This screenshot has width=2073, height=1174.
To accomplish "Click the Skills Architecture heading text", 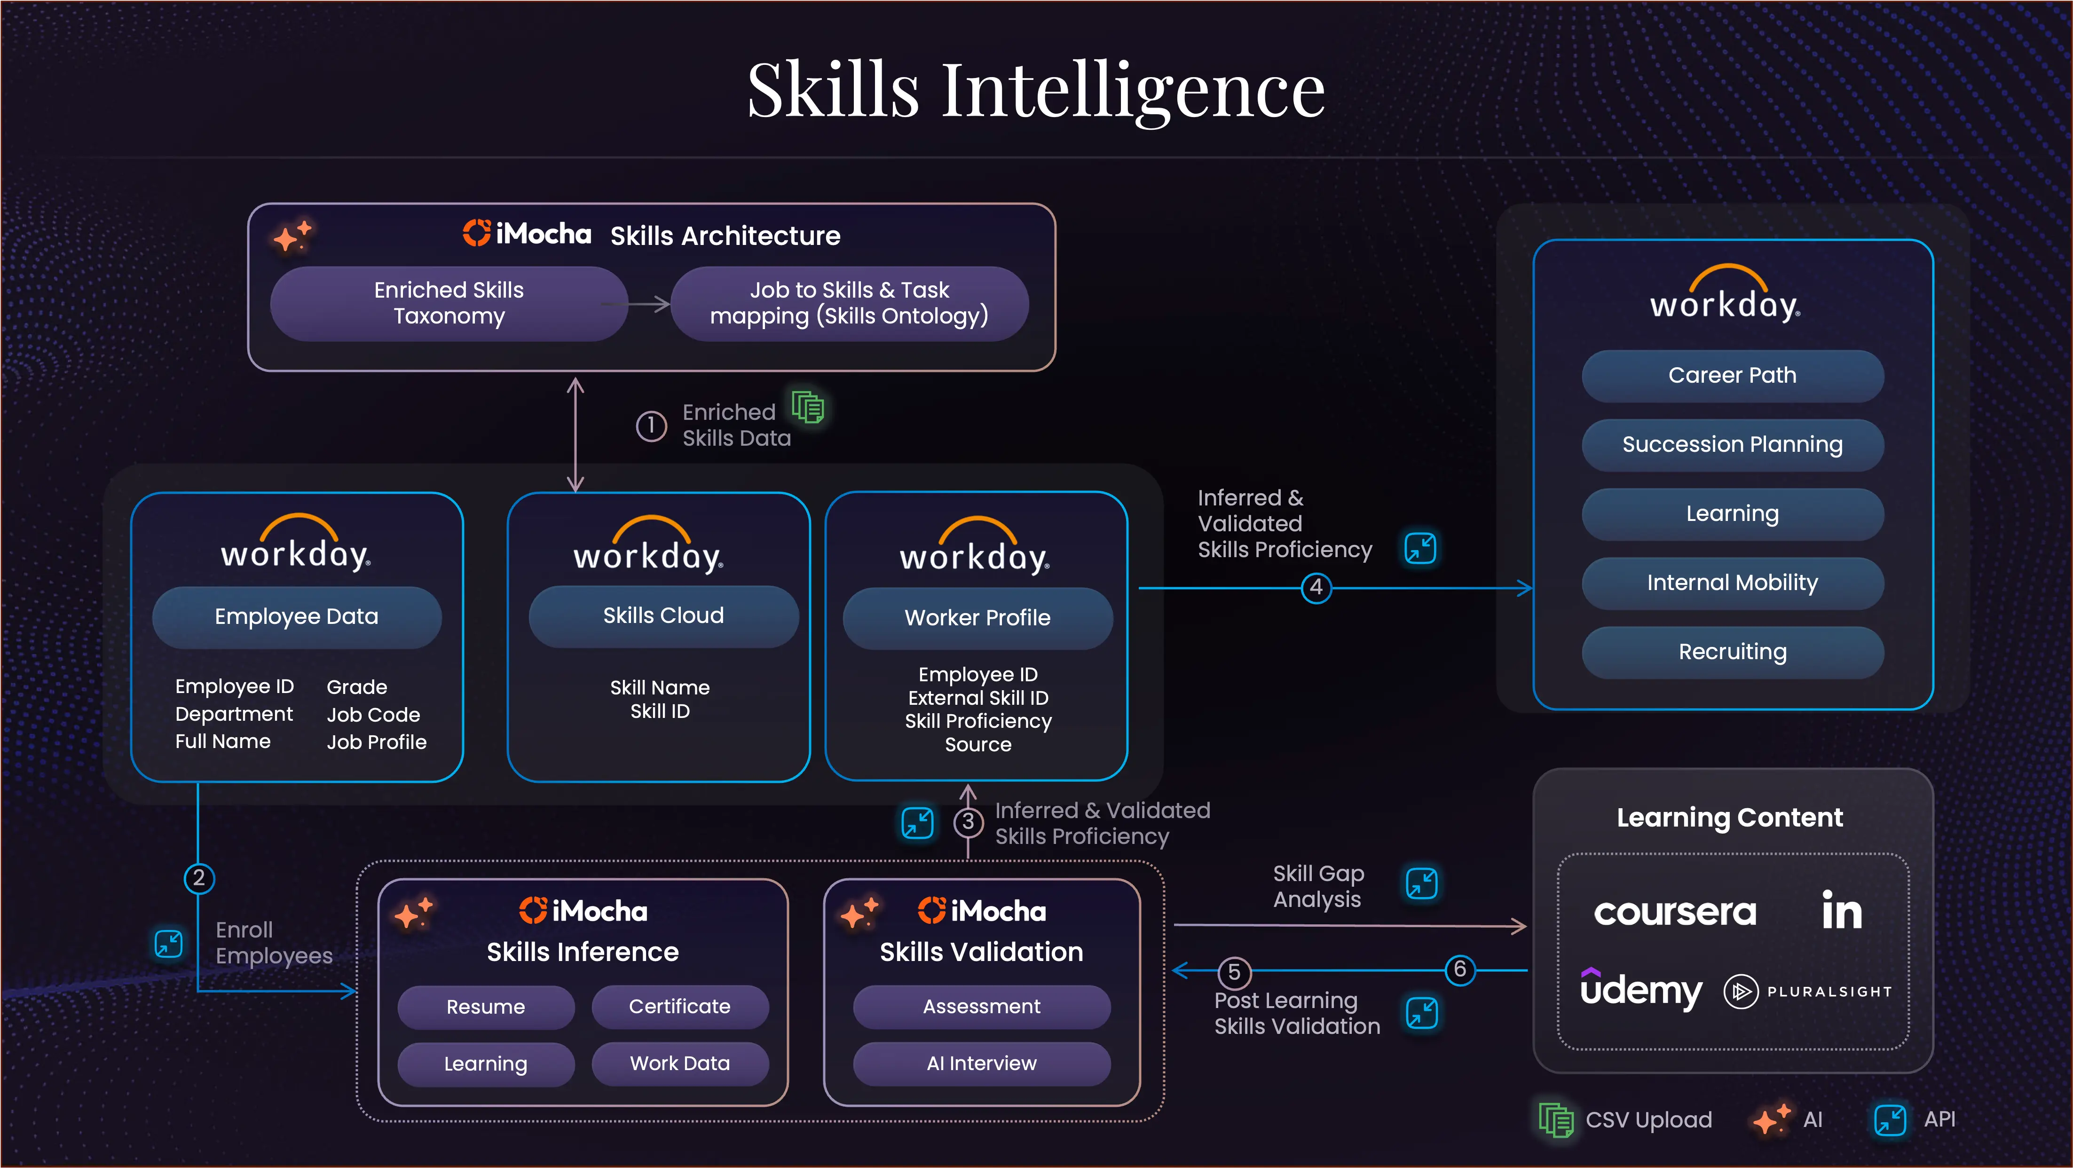I will [725, 236].
